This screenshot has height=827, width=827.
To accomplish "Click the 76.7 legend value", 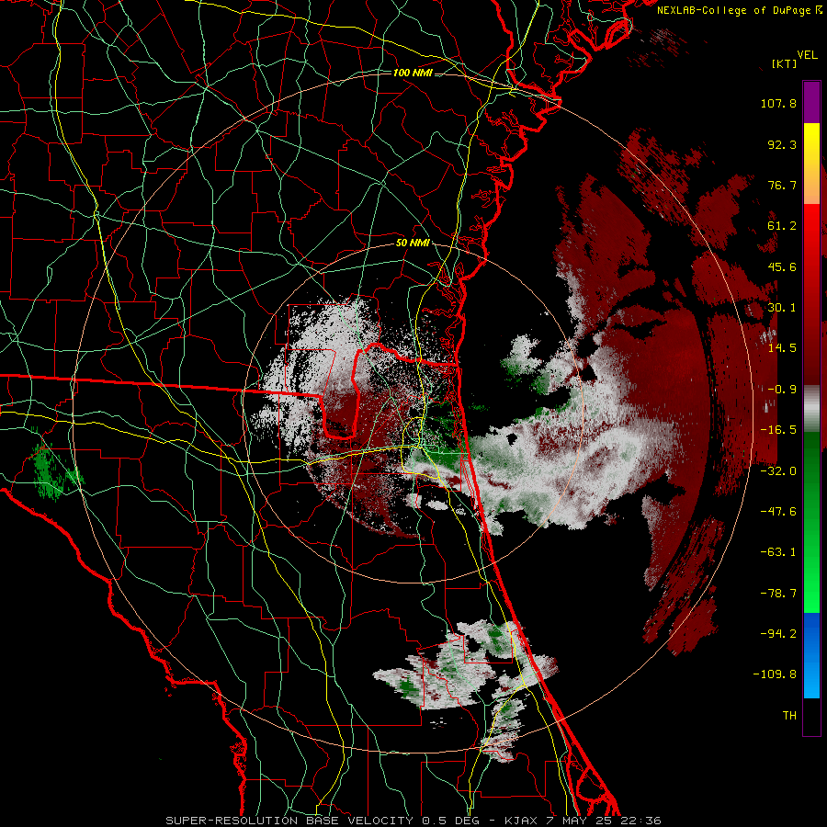I will point(782,185).
